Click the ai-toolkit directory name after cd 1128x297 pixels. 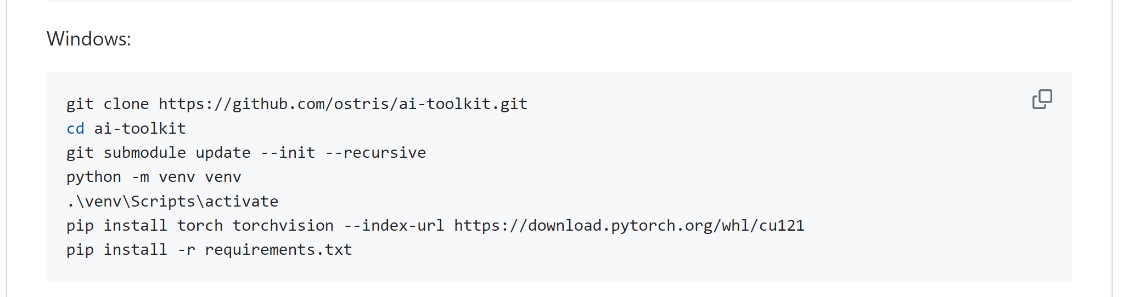(x=140, y=129)
